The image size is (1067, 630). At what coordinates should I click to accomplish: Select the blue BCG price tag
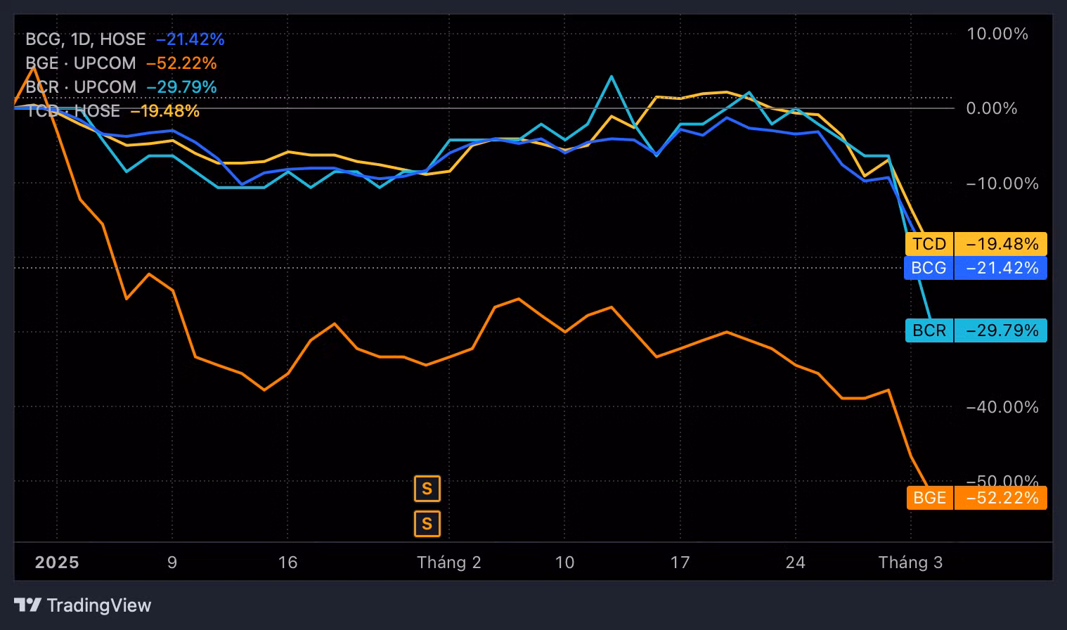click(975, 268)
